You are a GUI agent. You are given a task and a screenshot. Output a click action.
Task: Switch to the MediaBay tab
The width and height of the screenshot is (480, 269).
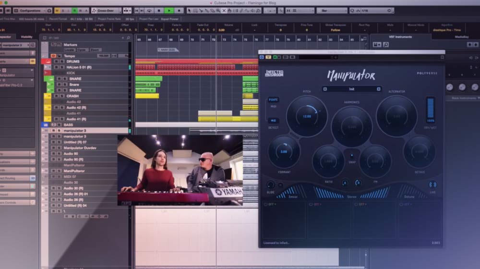pyautogui.click(x=461, y=37)
